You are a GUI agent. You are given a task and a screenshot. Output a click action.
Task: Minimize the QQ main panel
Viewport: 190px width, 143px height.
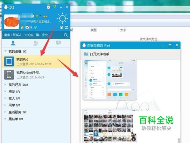tap(61, 7)
